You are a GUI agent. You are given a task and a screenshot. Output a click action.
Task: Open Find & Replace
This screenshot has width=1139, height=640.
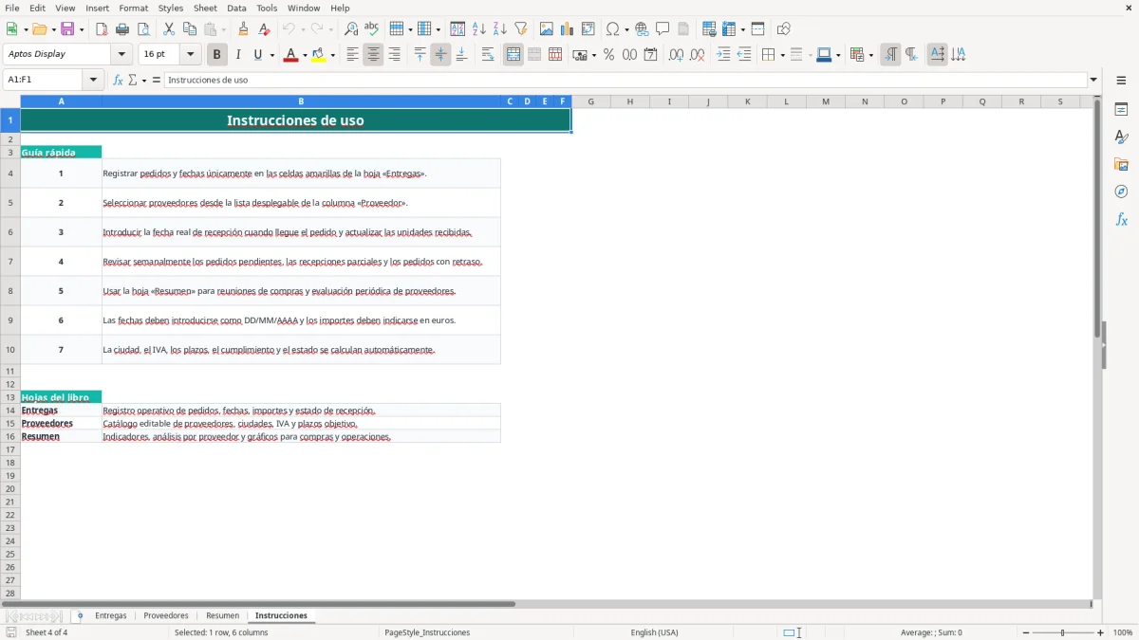point(351,29)
